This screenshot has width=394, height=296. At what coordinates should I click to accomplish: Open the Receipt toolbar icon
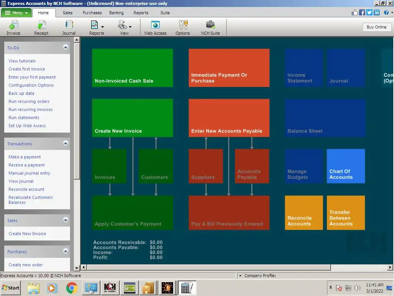click(x=41, y=28)
